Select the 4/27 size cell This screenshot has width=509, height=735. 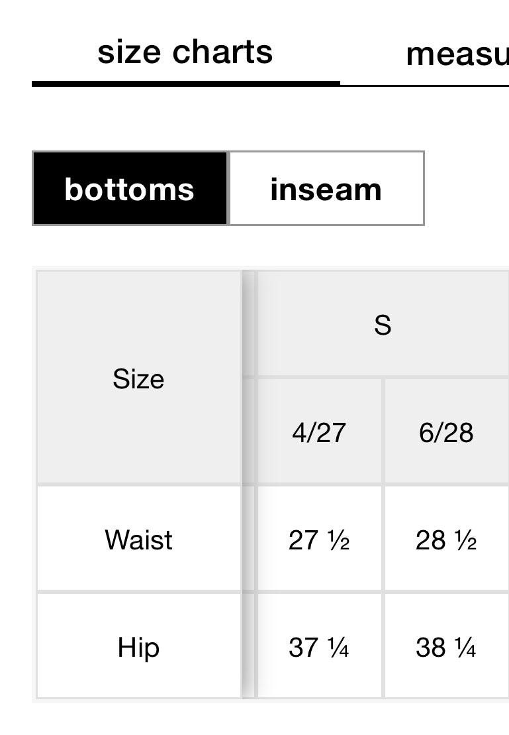point(319,431)
